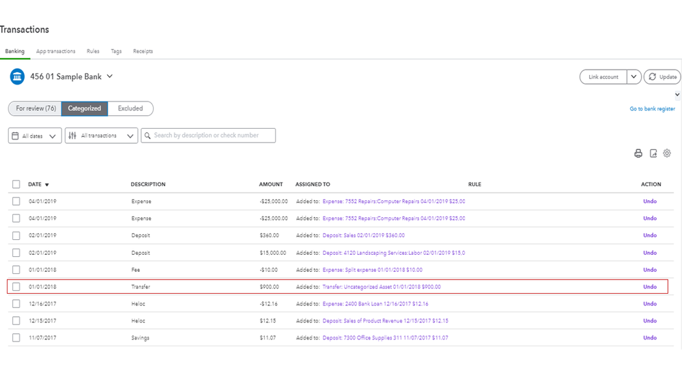Click the export transactions icon
Image resolution: width=682 pixels, height=383 pixels.
click(x=653, y=154)
